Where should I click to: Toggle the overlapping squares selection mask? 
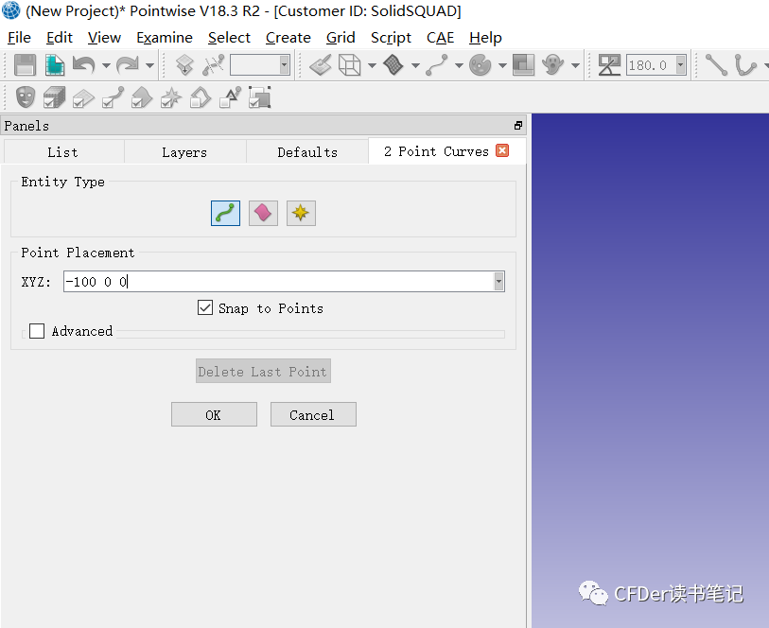point(259,97)
